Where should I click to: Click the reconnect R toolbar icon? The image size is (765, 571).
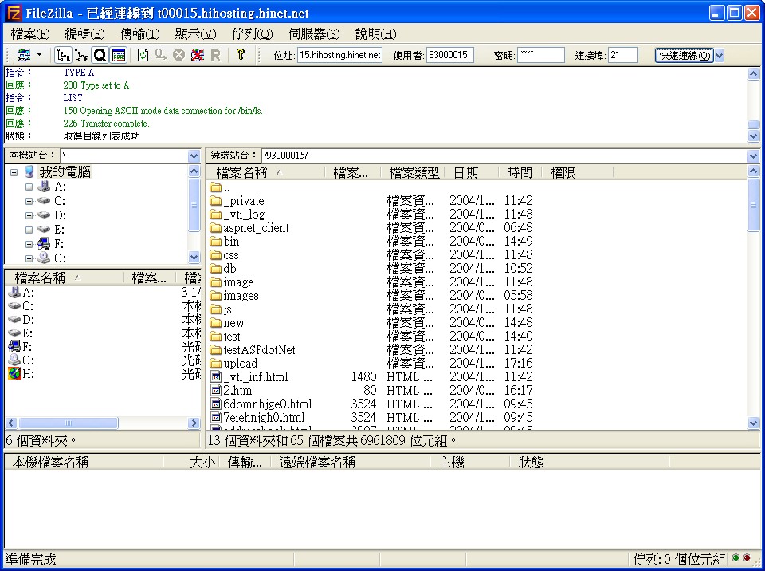click(x=215, y=55)
